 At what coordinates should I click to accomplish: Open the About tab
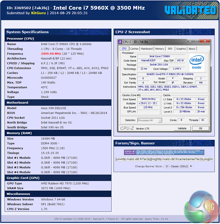tap(192, 49)
